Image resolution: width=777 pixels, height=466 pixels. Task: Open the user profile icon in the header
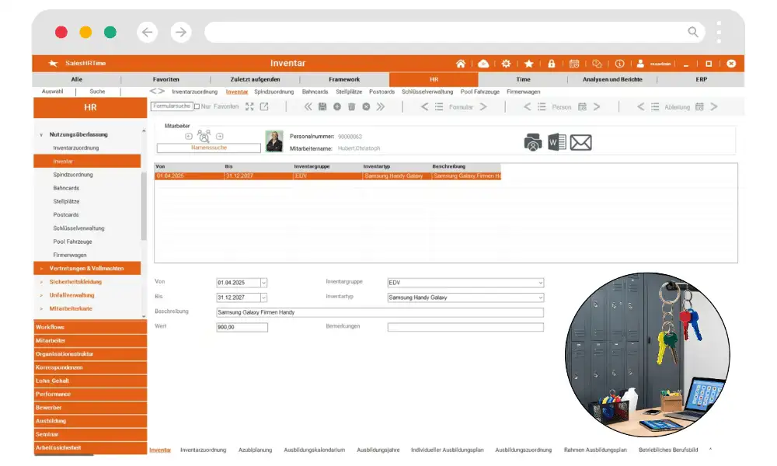click(640, 64)
